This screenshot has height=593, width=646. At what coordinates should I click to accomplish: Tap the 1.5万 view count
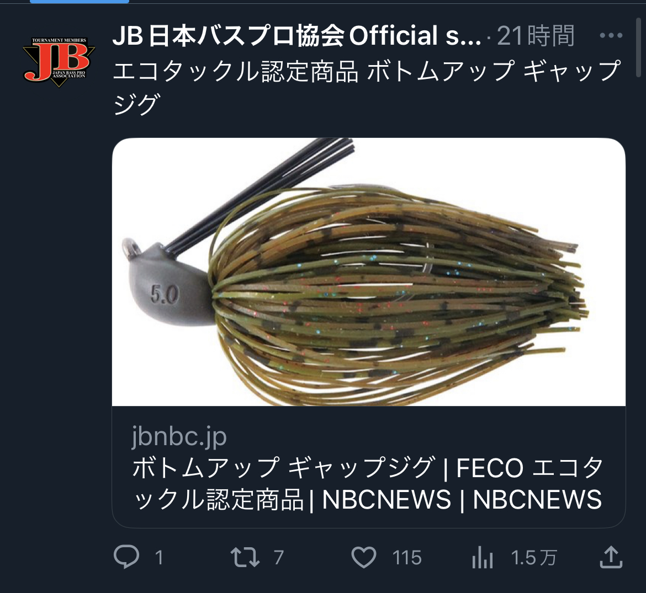(x=534, y=558)
